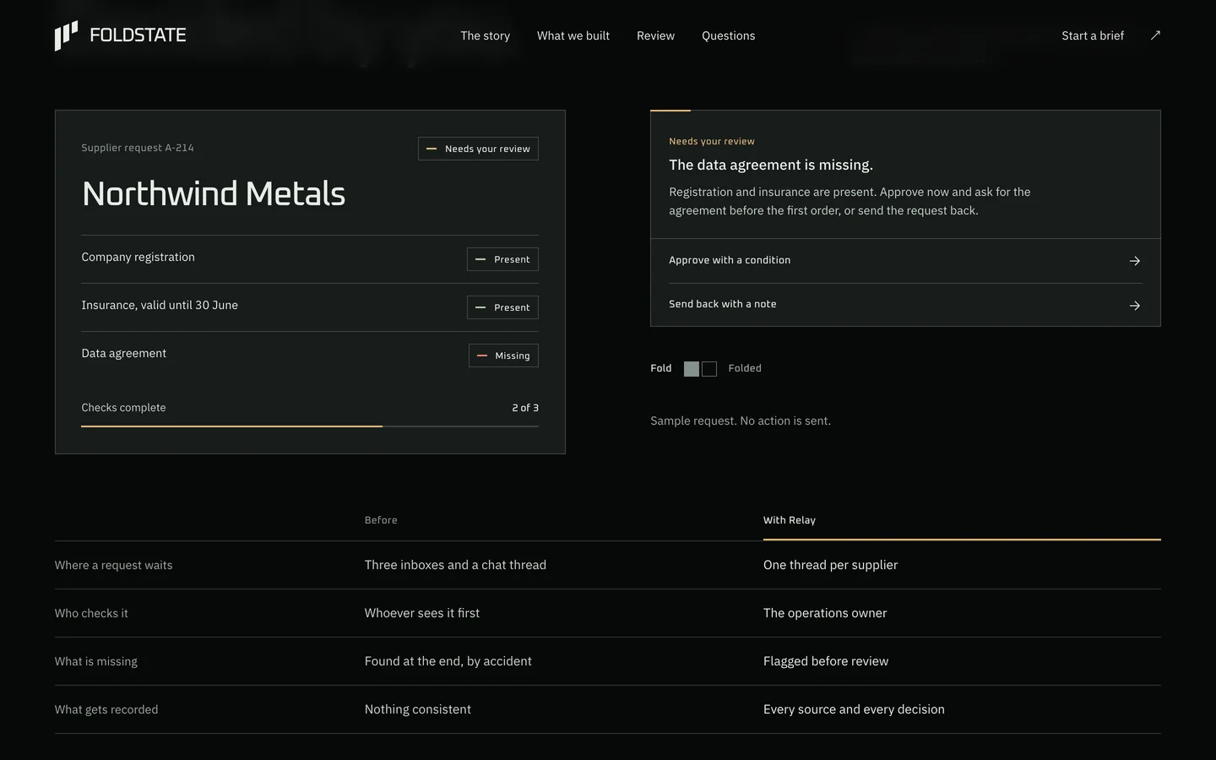Viewport: 1216px width, 760px height.
Task: Click the Supplier request A-214 label
Action: (138, 148)
